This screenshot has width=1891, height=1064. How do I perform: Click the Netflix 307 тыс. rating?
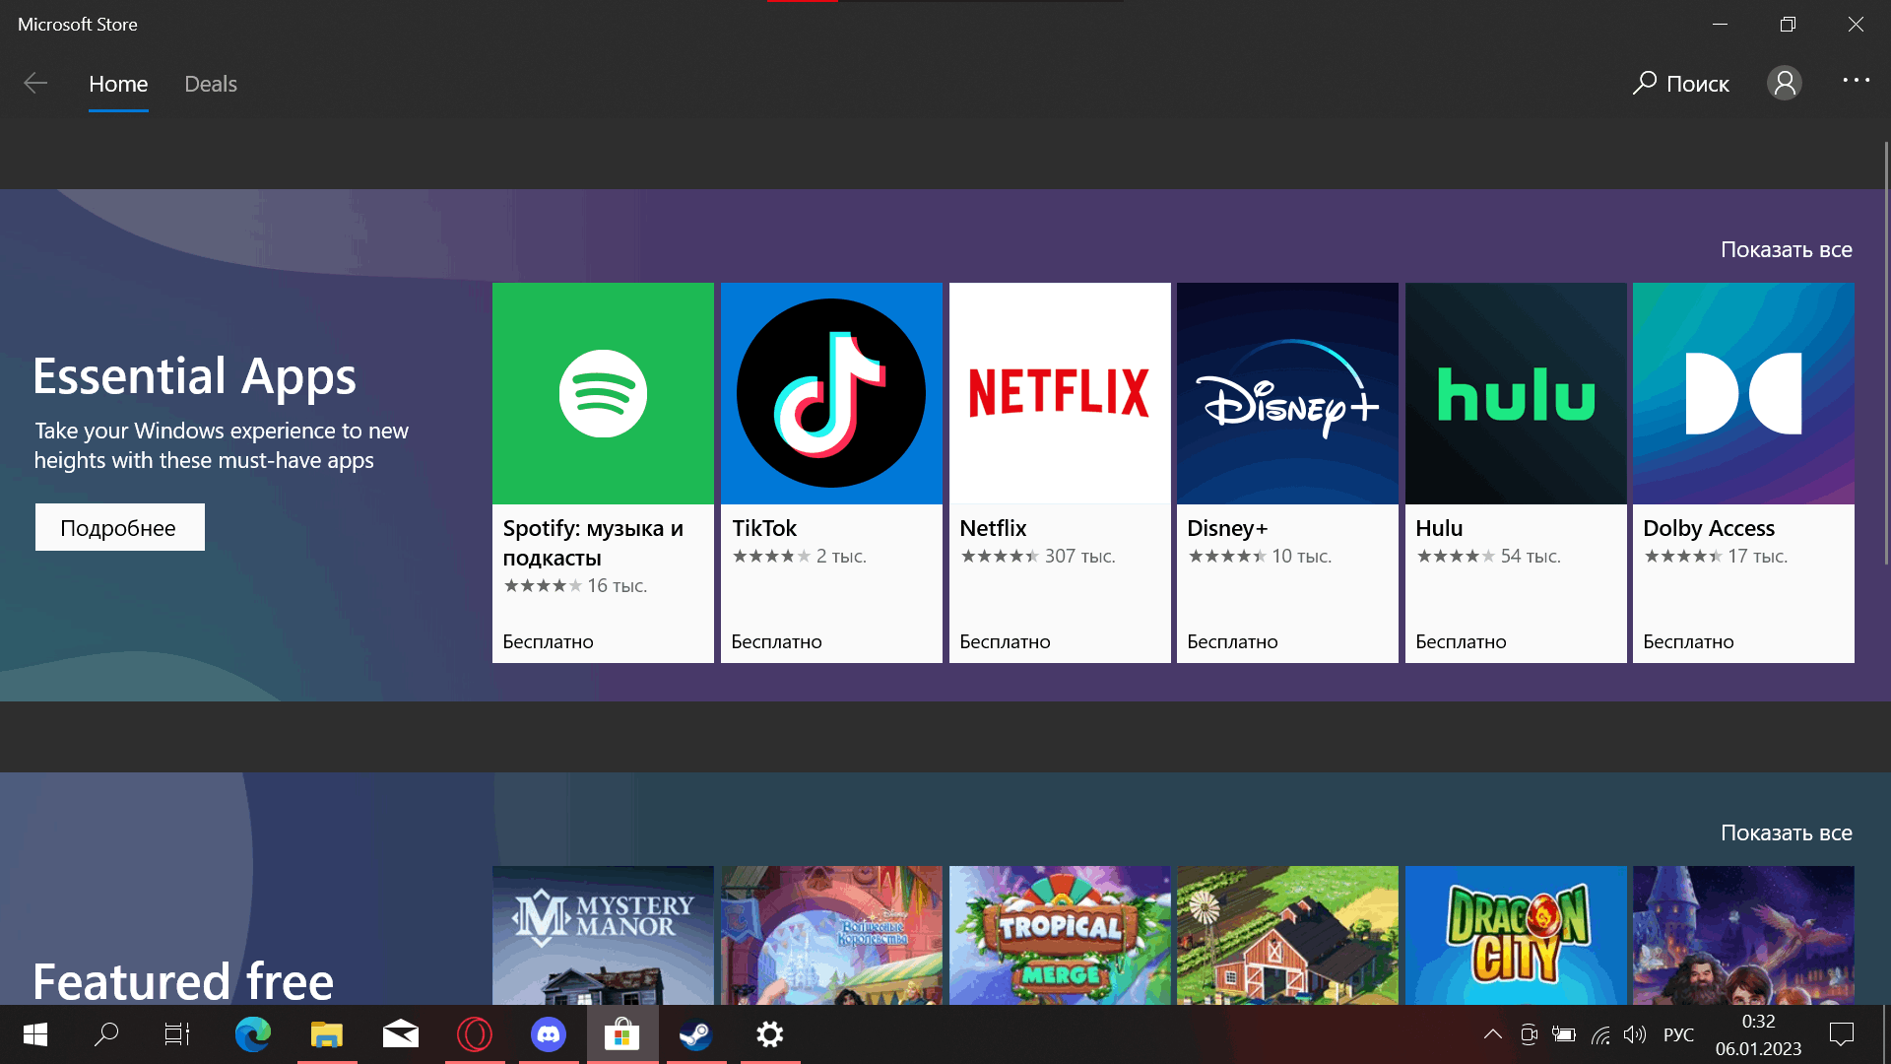pos(1038,557)
